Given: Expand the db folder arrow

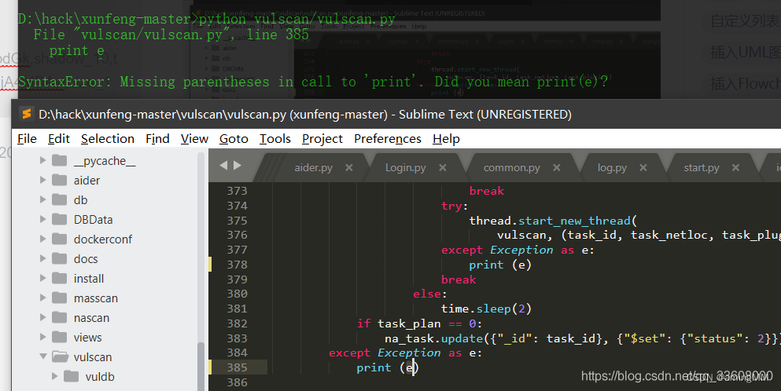Looking at the screenshot, I should [x=42, y=199].
